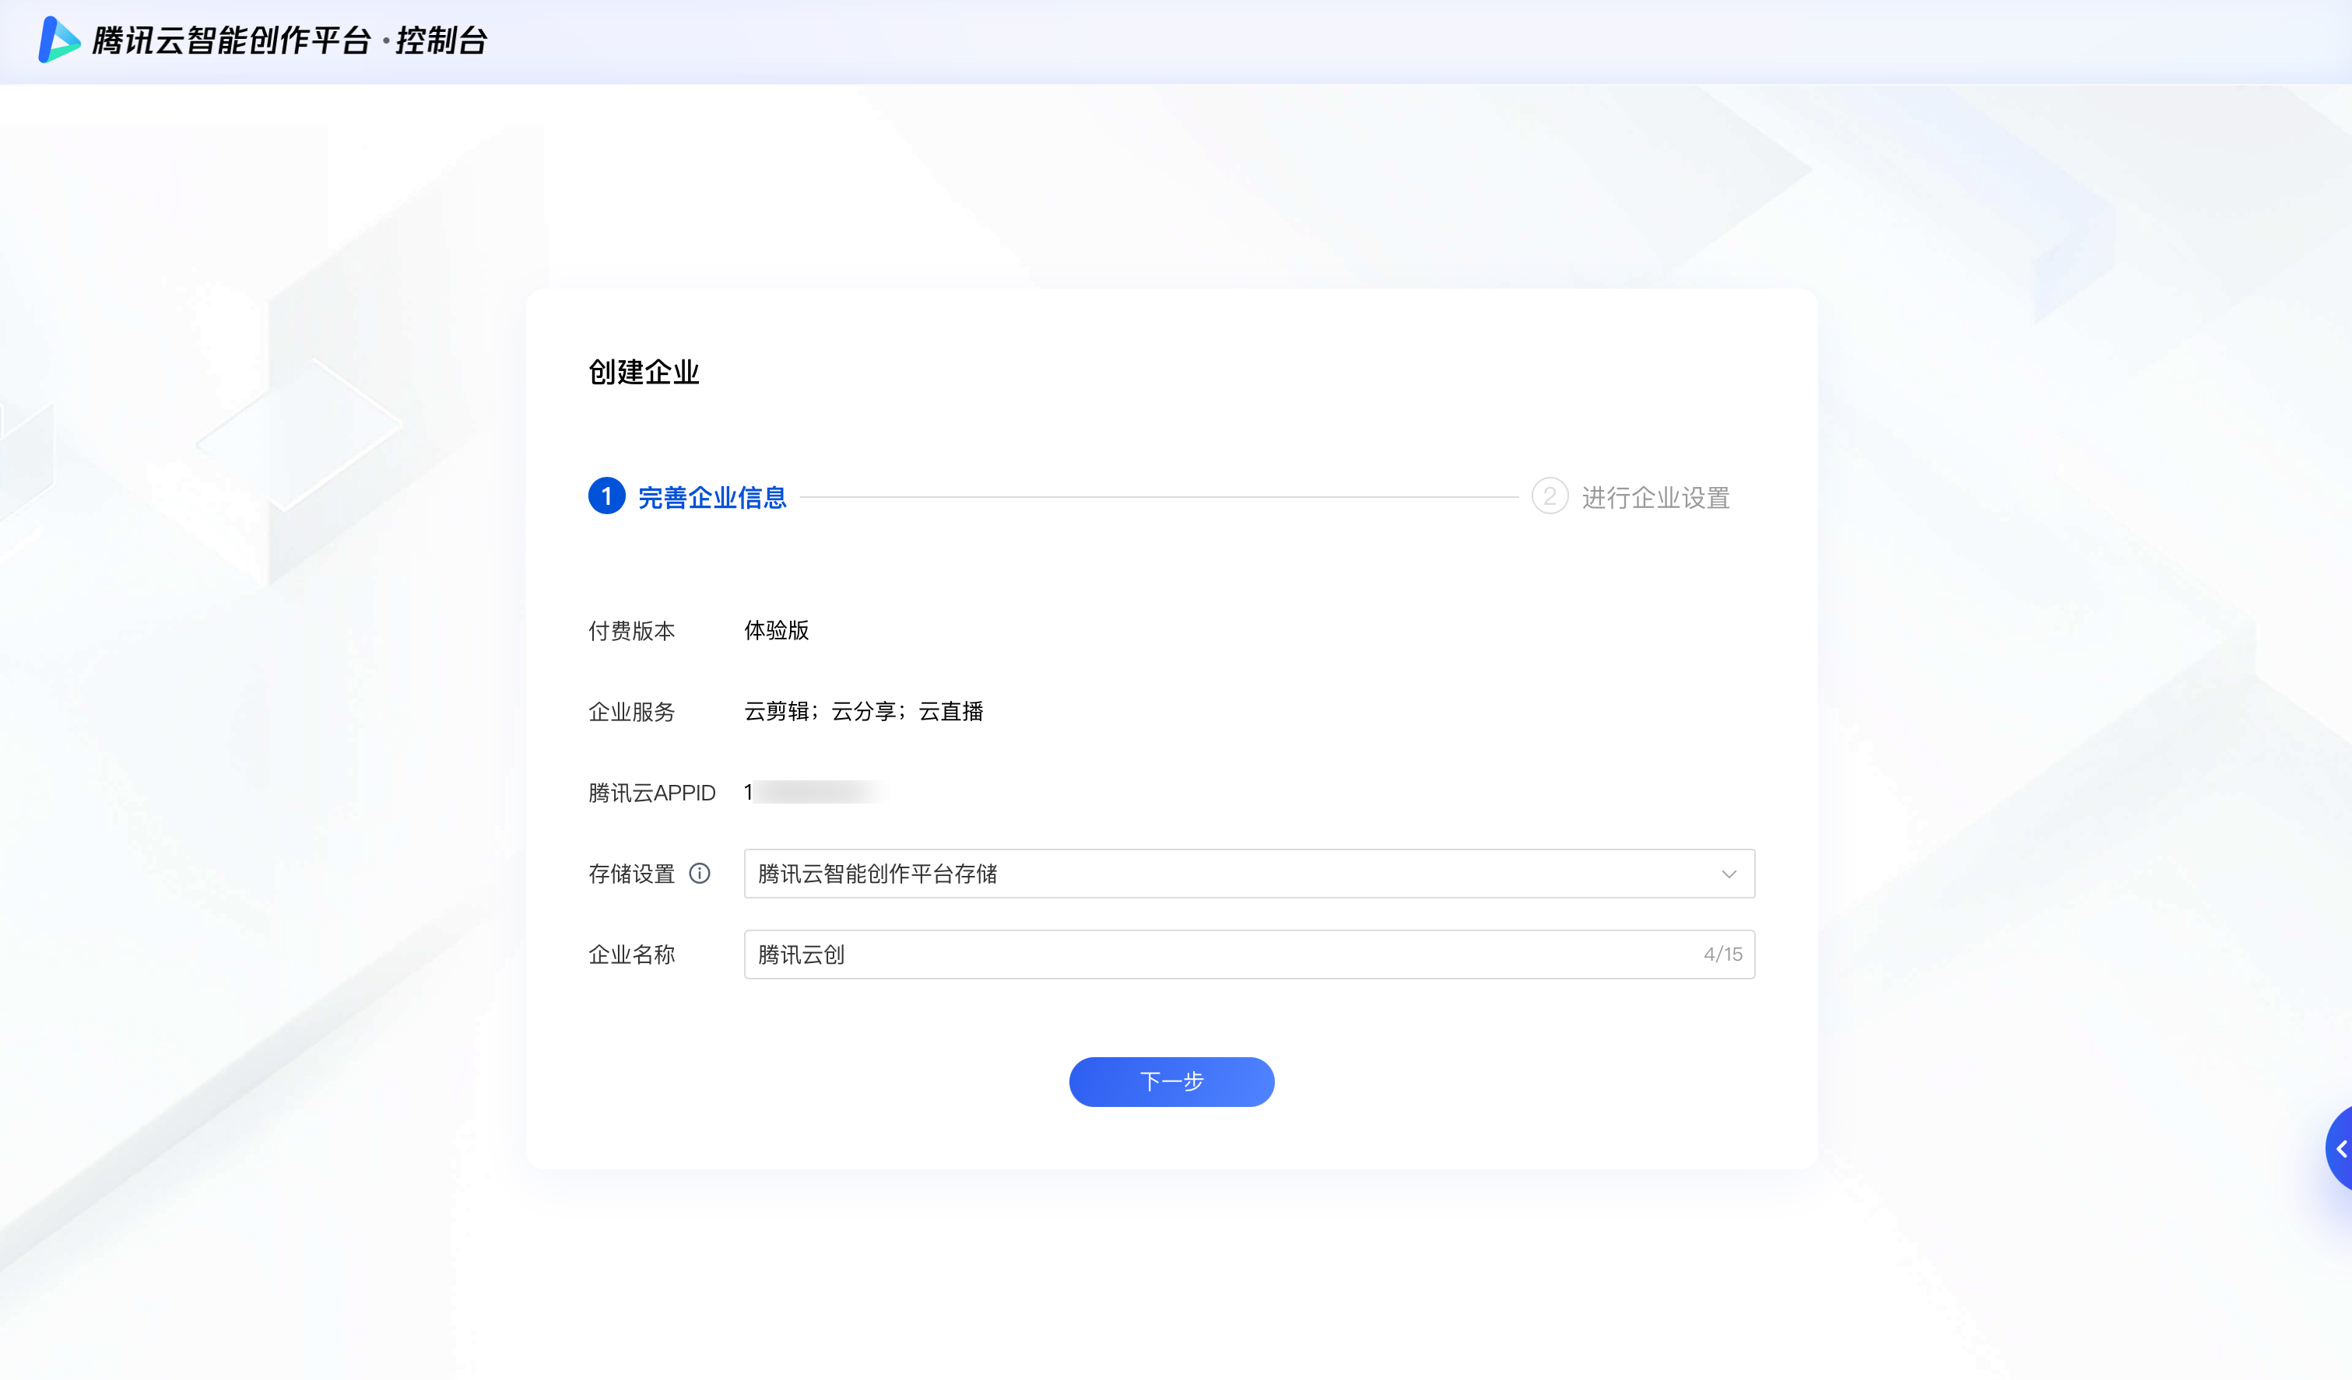Click the 4/15 character counter
The image size is (2352, 1380).
pos(1722,954)
